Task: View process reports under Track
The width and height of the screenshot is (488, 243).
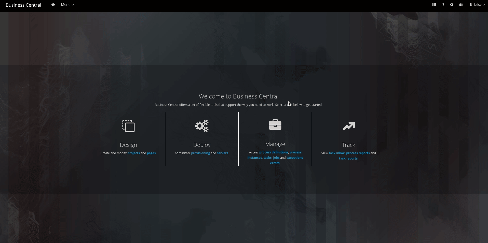Action: [358, 153]
